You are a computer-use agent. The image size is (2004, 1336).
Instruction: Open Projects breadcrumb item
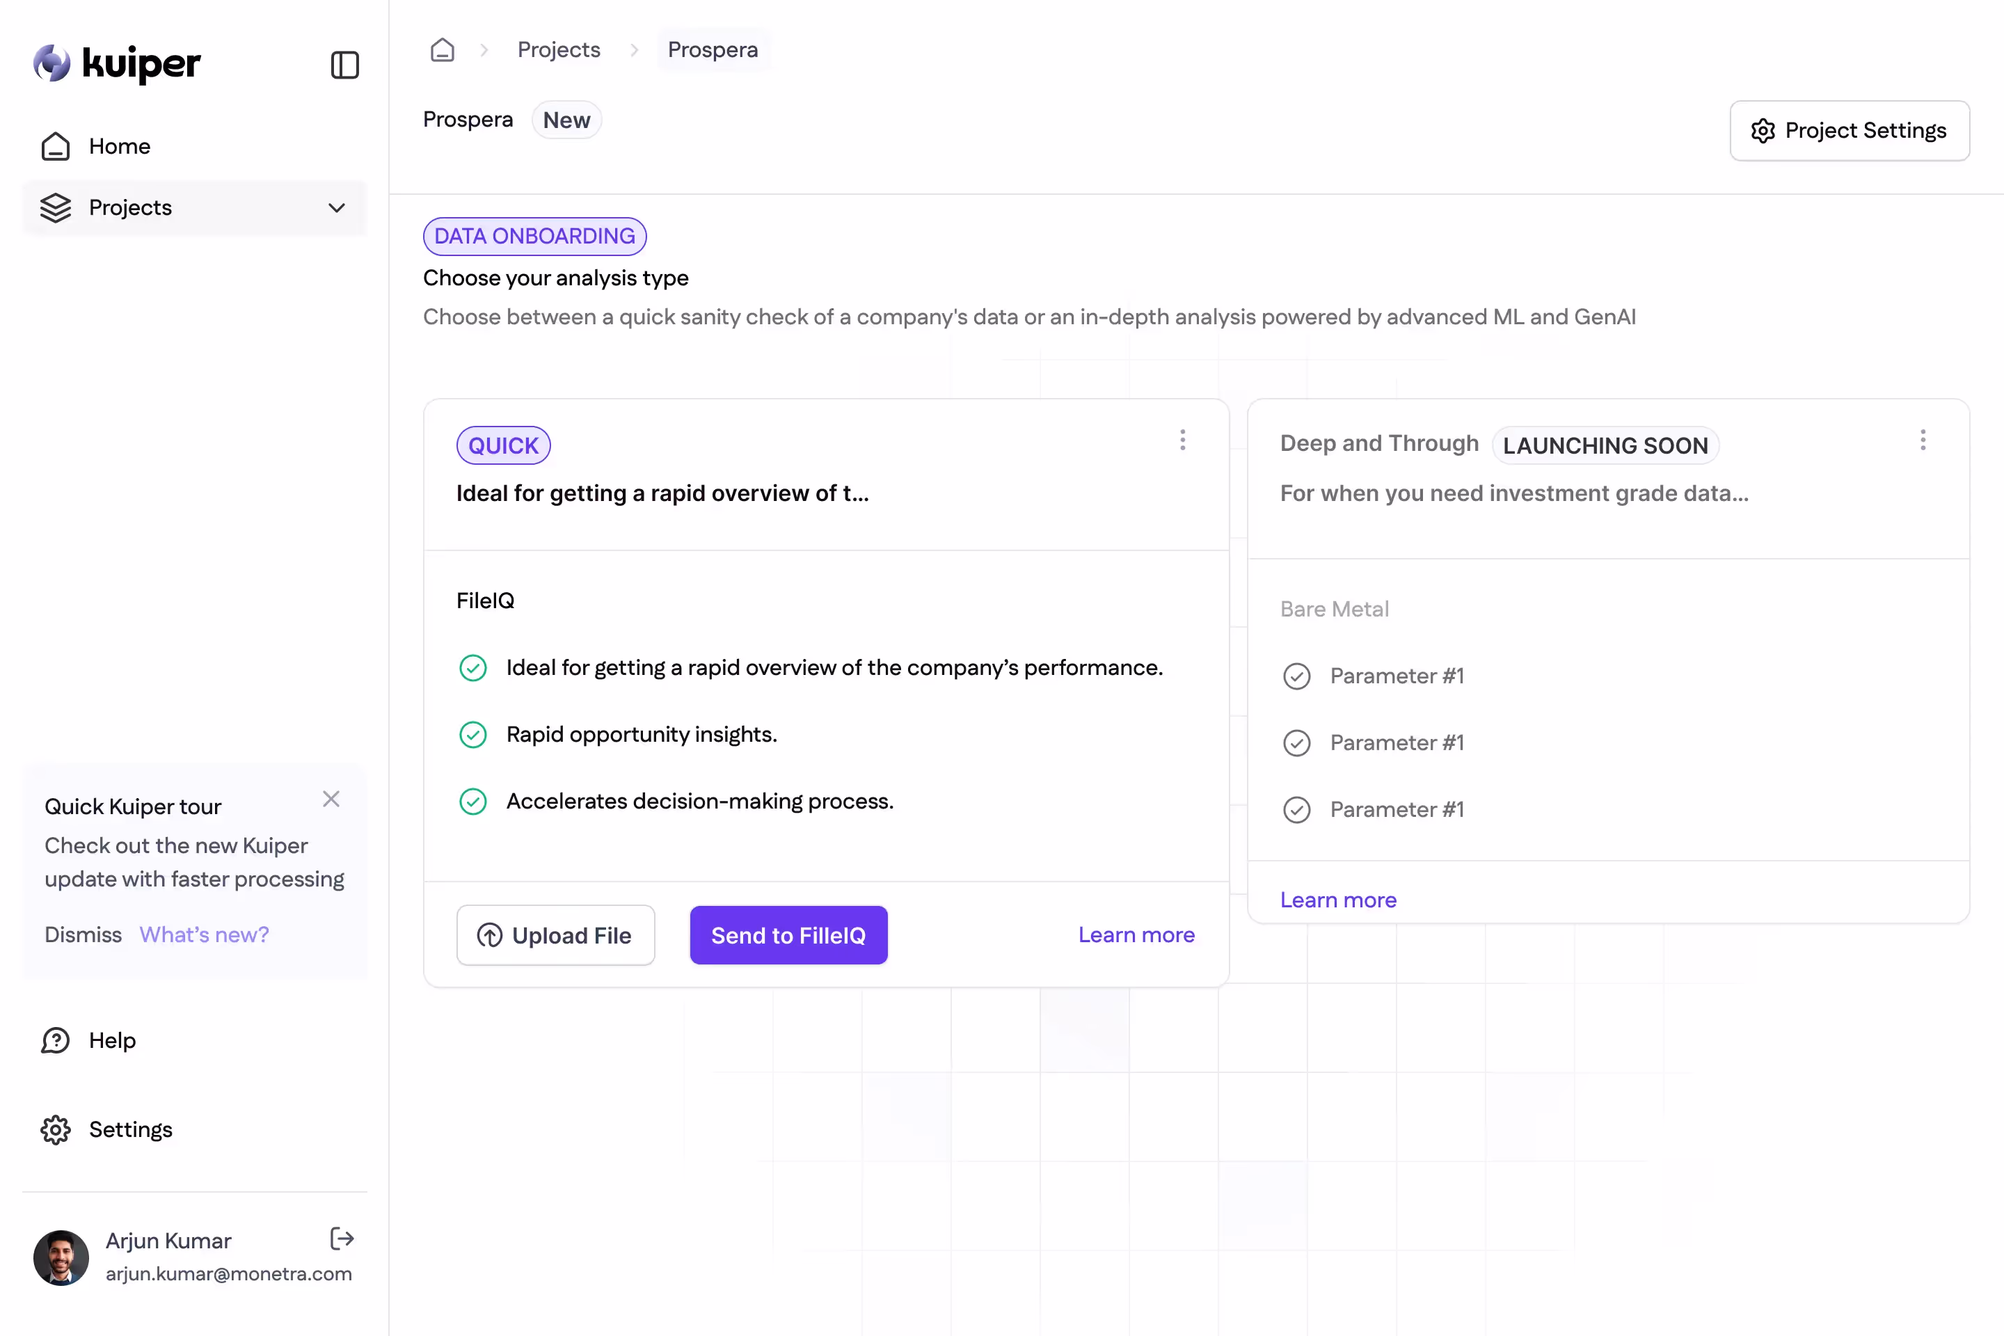tap(559, 49)
